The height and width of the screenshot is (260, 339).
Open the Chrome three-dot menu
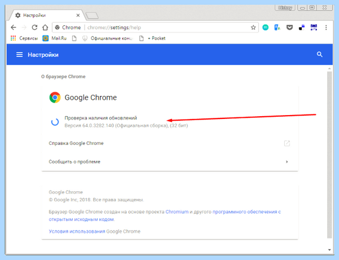[326, 28]
